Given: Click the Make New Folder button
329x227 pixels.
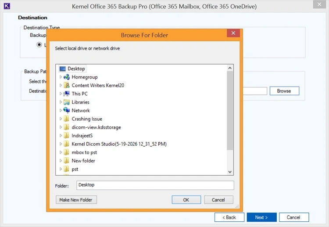Looking at the screenshot, I should (x=76, y=200).
